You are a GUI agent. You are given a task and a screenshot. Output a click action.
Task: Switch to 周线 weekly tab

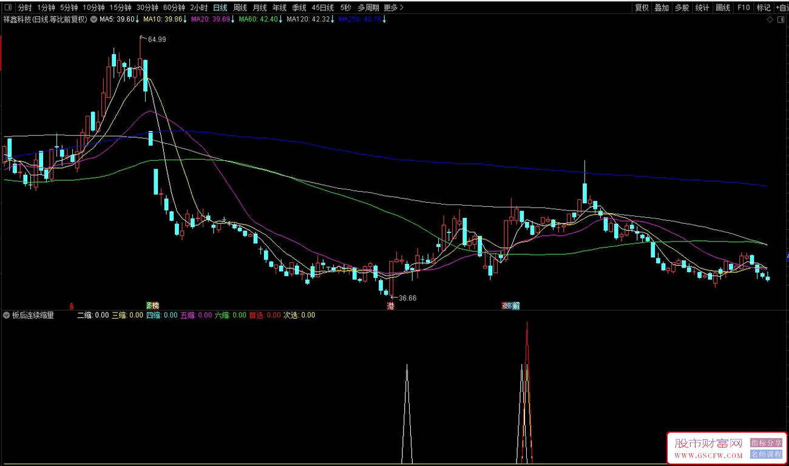coord(240,8)
